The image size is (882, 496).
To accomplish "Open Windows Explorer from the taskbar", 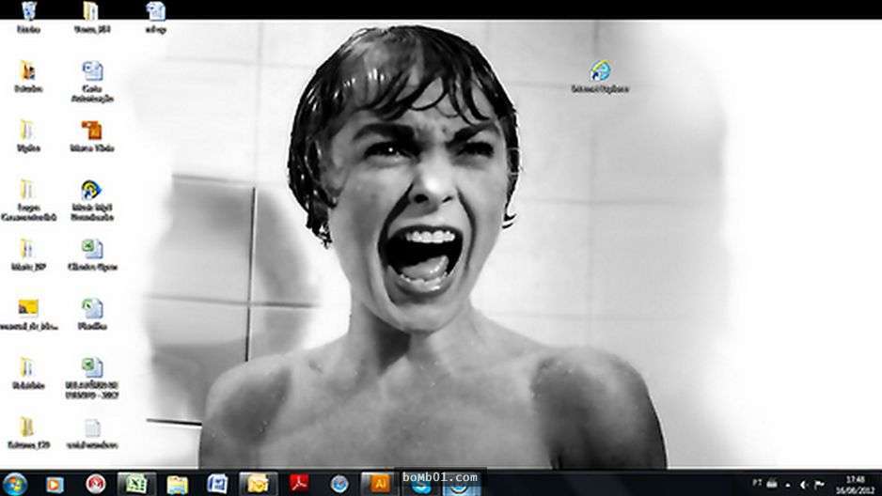I will click(x=177, y=484).
